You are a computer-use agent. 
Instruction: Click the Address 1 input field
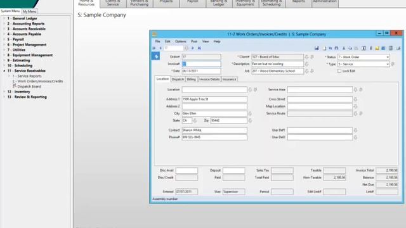coord(214,99)
